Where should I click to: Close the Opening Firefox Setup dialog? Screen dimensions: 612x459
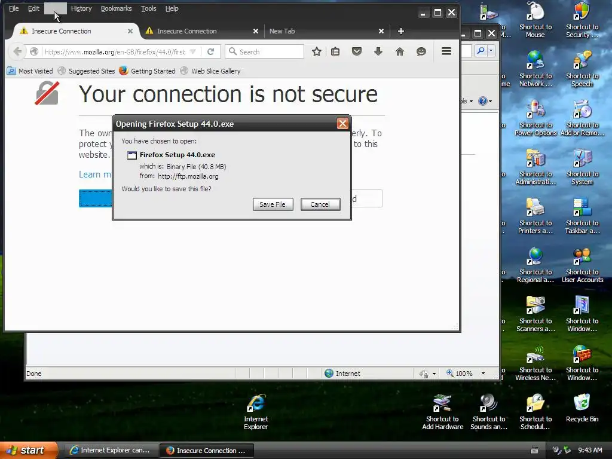tap(342, 124)
